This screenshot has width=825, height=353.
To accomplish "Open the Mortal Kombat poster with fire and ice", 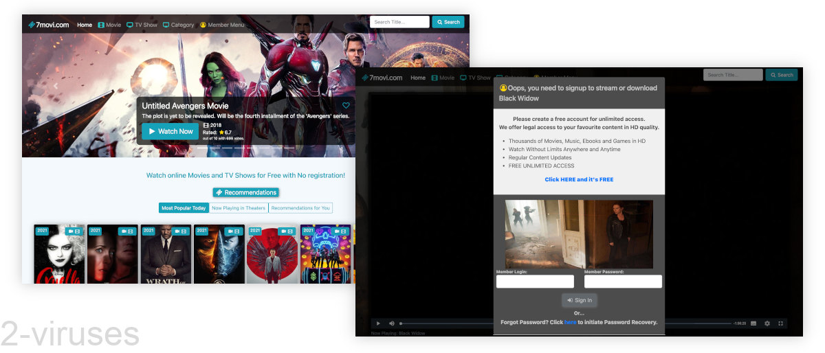I will click(x=219, y=254).
